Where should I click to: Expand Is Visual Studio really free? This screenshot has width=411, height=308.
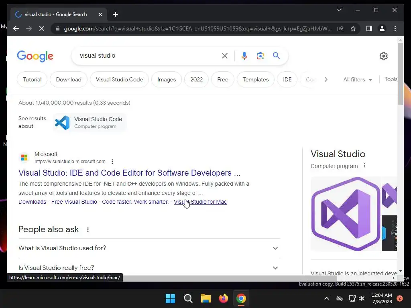point(149,267)
